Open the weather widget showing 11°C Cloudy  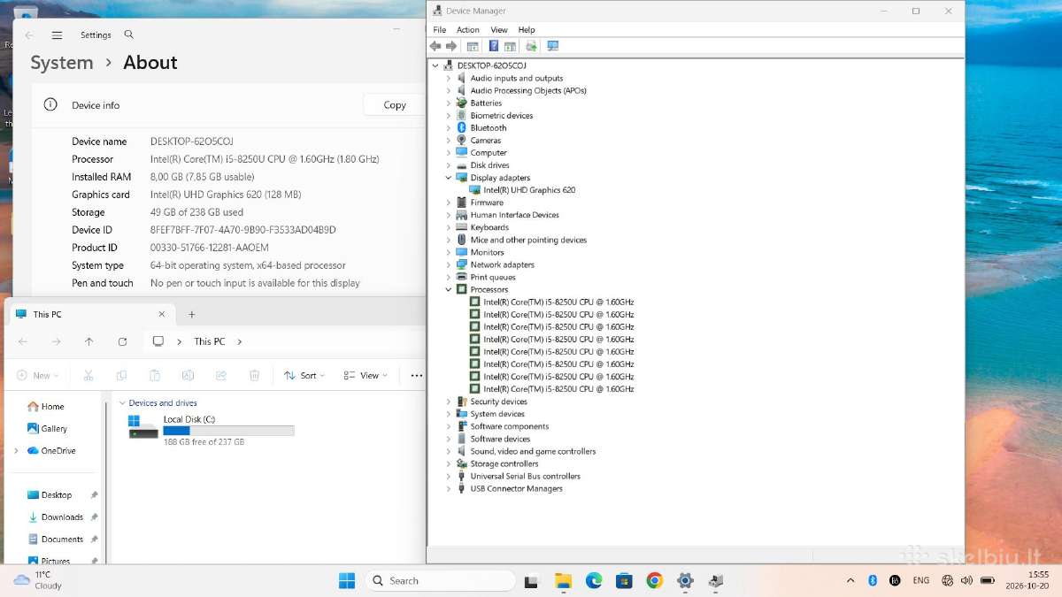38,580
